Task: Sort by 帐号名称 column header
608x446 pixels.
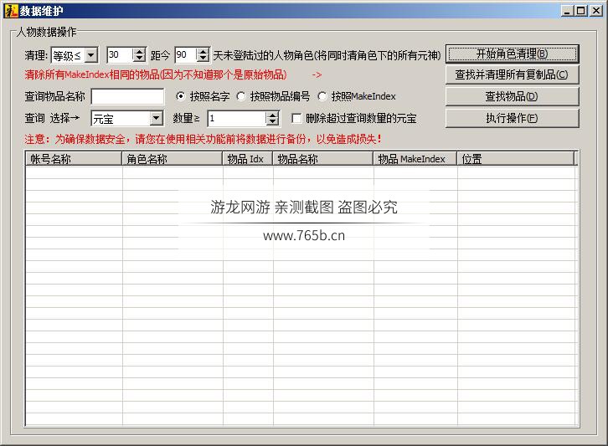Action: [x=74, y=158]
